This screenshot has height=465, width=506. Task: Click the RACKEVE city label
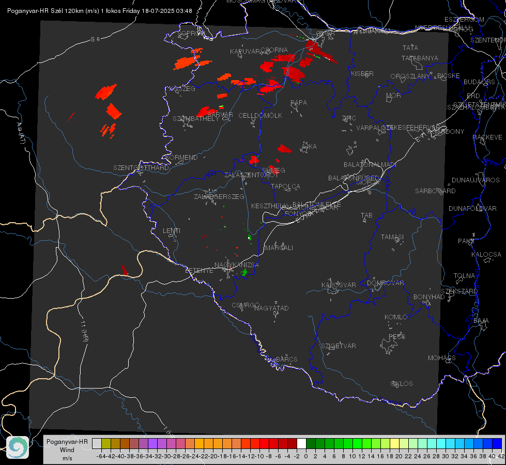click(x=487, y=137)
